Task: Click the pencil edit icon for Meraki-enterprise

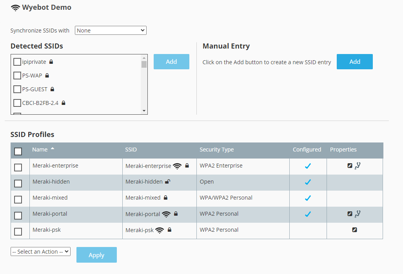Action: [350, 165]
